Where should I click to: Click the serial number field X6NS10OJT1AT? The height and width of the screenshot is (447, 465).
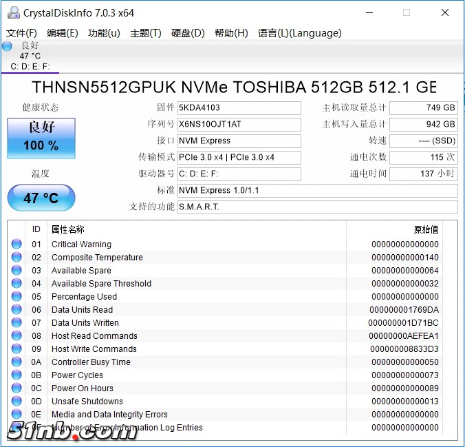pos(239,125)
